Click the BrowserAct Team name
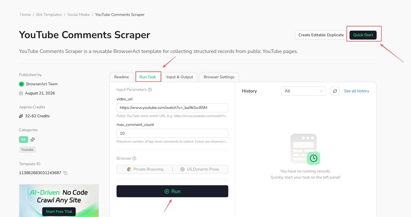Image resolution: width=411 pixels, height=217 pixels. coord(42,84)
